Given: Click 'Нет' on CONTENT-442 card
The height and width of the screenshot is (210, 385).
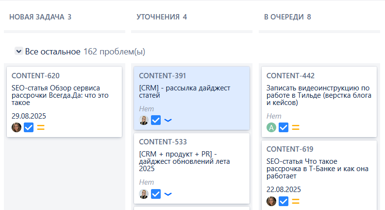Looking at the screenshot, I should [x=274, y=116].
